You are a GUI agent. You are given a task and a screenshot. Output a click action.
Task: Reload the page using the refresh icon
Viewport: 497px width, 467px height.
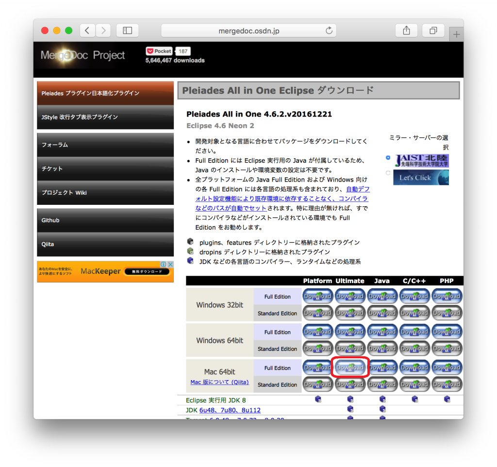329,31
